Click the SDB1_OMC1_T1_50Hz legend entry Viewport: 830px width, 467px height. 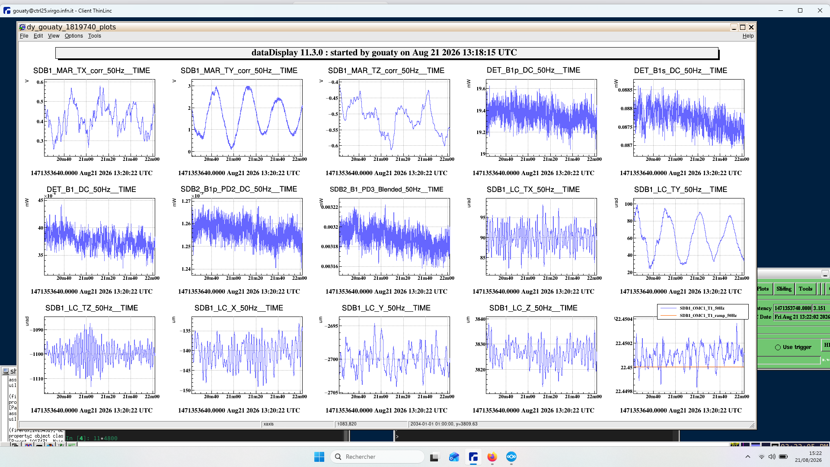click(702, 308)
